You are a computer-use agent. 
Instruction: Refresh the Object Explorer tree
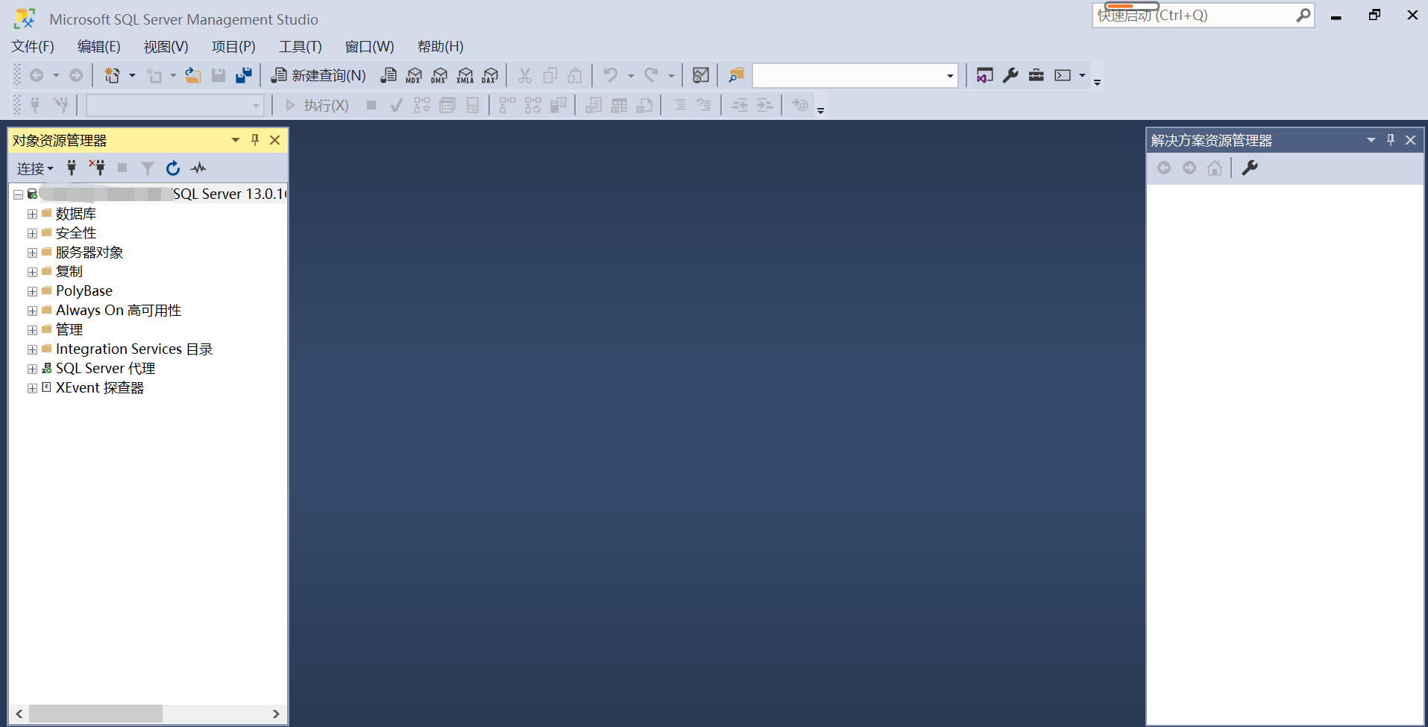tap(173, 168)
